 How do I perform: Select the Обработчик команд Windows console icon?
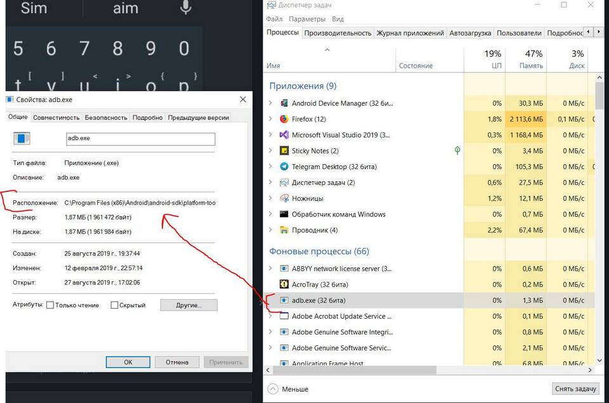284,214
